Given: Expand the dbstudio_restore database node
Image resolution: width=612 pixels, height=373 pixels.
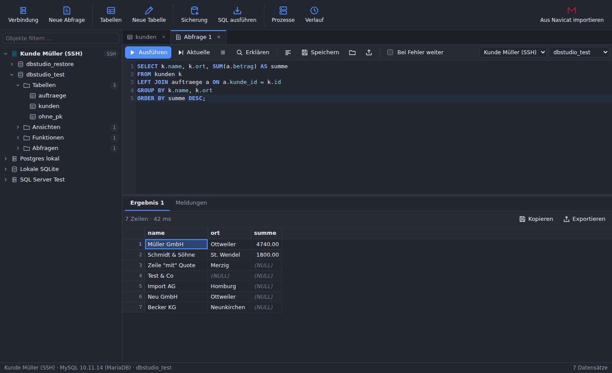Looking at the screenshot, I should coord(12,64).
